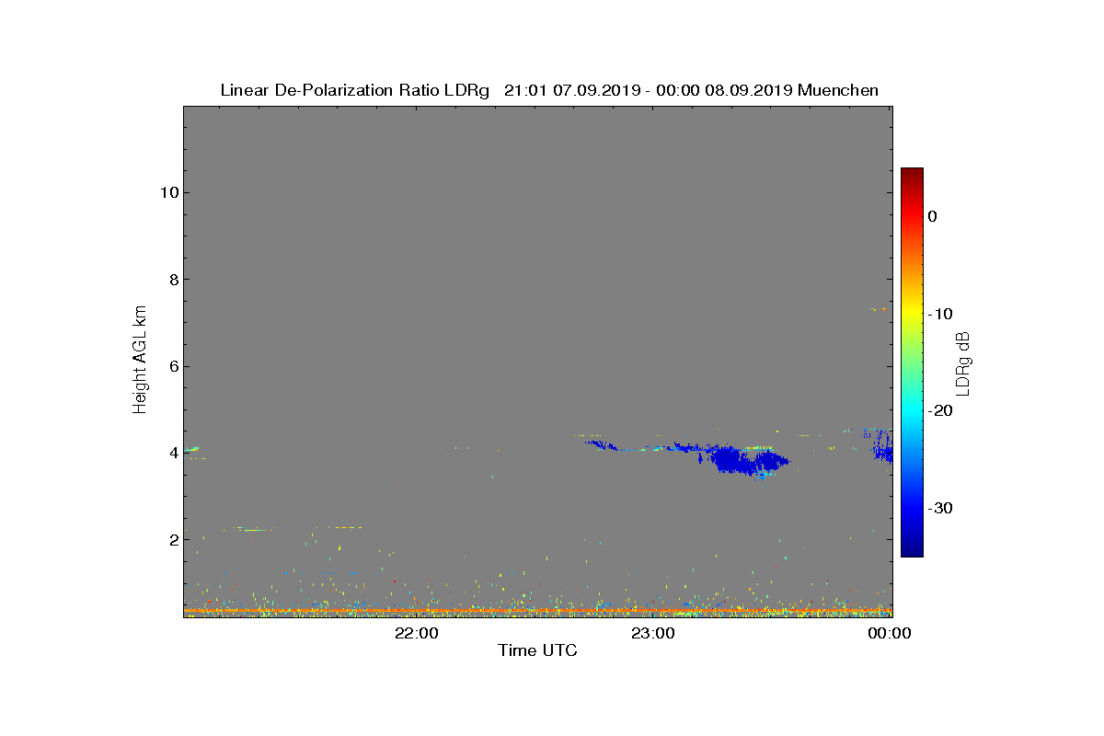1104x736 pixels.
Task: Click the blue echo patch near 00:00 at 4 km
Action: (883, 448)
